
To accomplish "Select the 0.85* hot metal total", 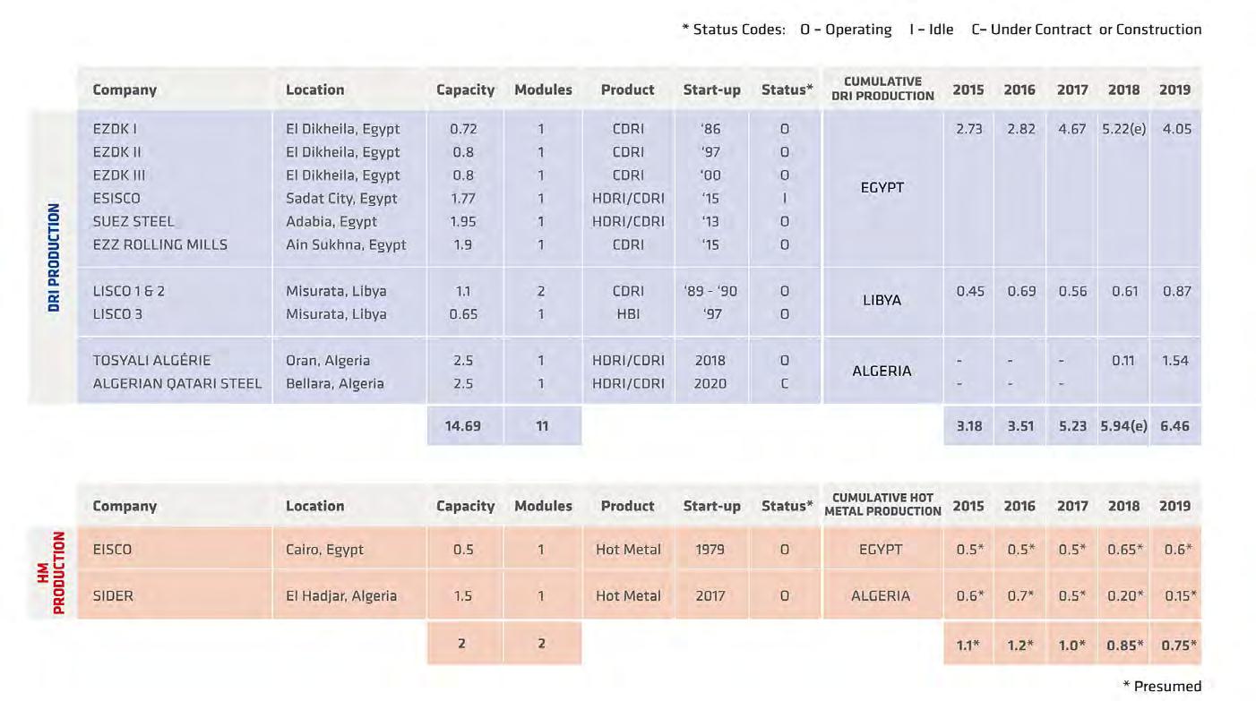I will (x=1124, y=645).
